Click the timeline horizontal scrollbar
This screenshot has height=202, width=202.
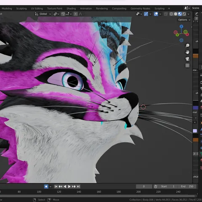[98, 196]
